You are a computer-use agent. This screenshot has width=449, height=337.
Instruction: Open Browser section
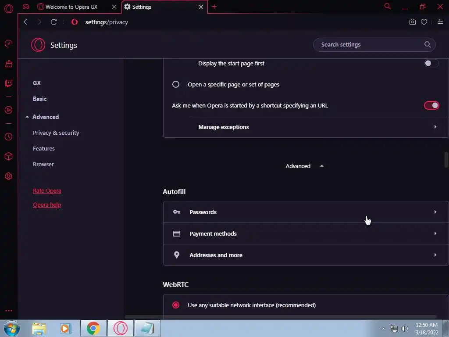43,164
